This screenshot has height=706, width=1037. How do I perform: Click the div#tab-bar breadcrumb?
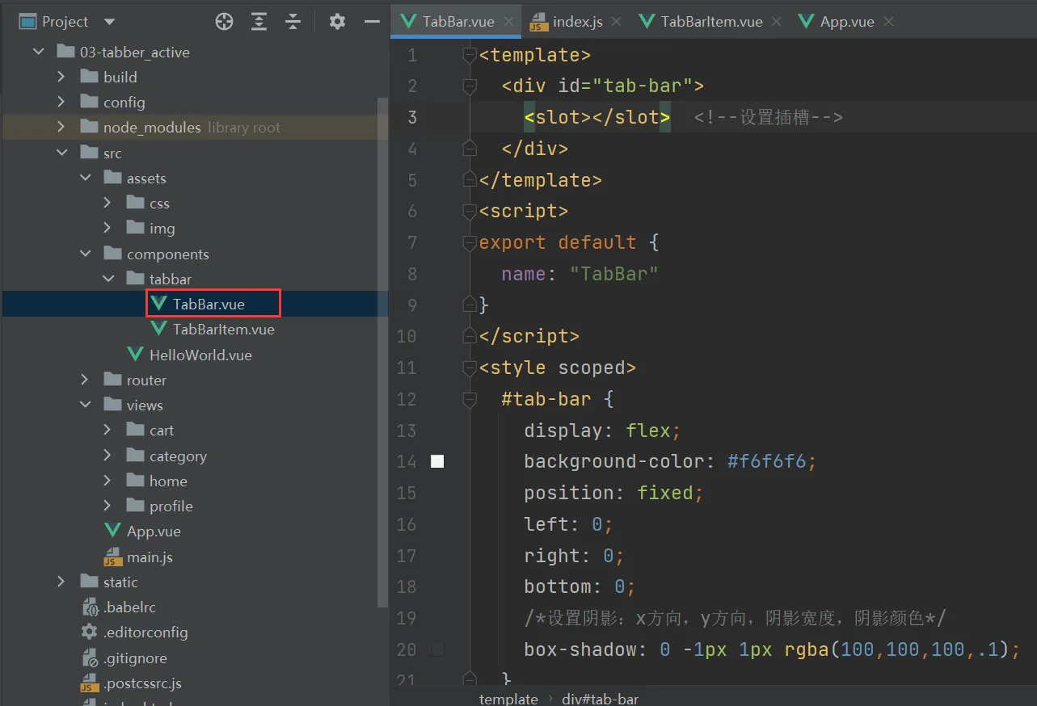[600, 699]
